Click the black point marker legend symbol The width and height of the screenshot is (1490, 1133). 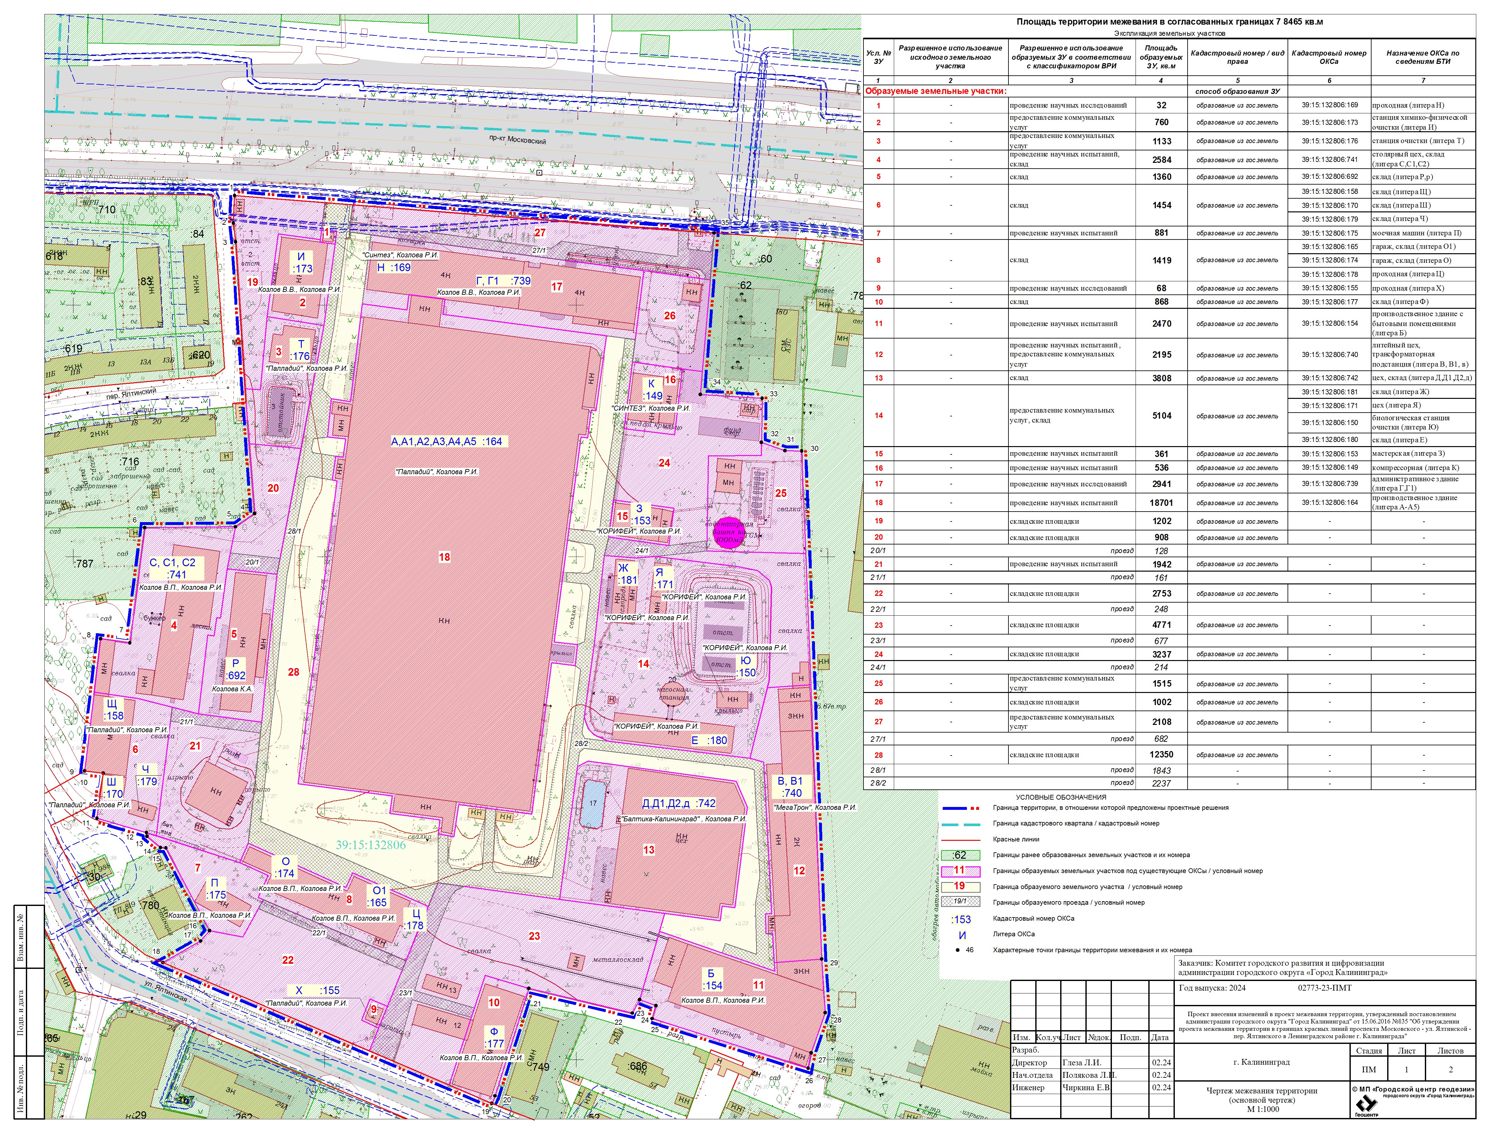pos(958,950)
